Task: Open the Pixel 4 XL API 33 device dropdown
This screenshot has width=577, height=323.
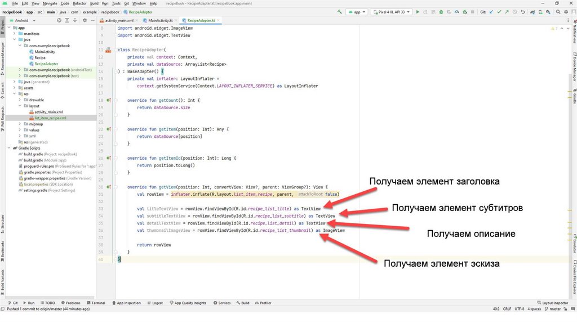Action: pos(391,11)
